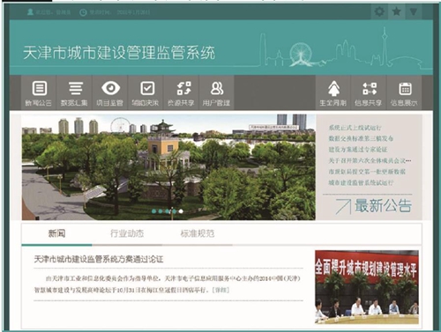Select the first banner carousel dot
This screenshot has width=441, height=332.
(153, 211)
